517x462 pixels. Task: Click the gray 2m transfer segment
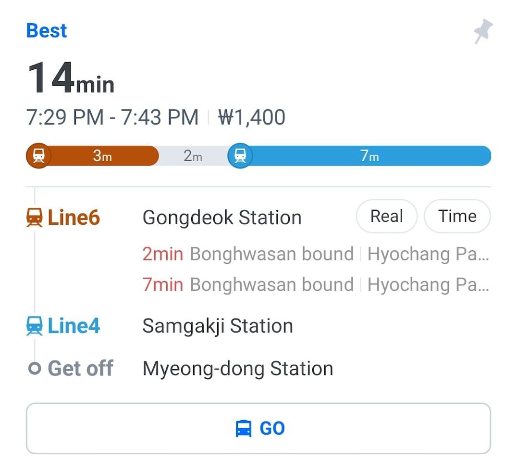pos(193,156)
